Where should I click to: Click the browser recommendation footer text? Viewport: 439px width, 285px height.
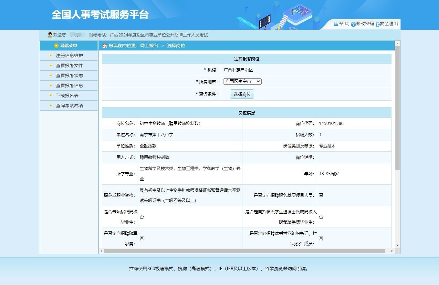pyautogui.click(x=219, y=269)
